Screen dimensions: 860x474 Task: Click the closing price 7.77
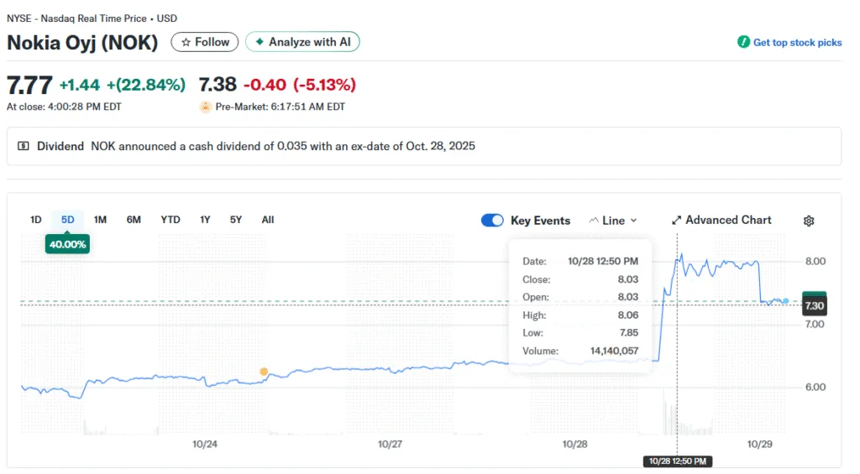(29, 85)
